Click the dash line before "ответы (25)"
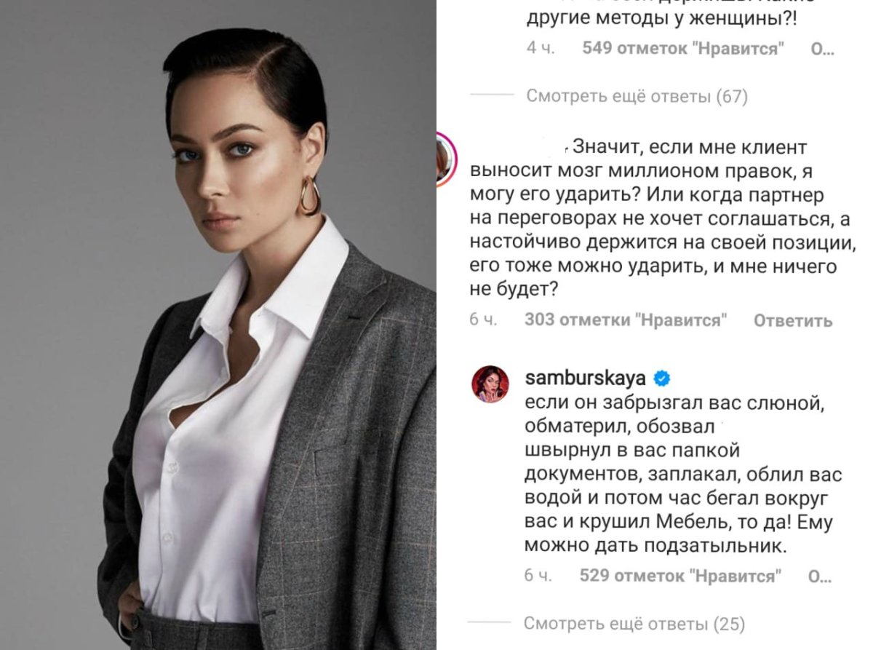The height and width of the screenshot is (650, 873). pyautogui.click(x=490, y=624)
